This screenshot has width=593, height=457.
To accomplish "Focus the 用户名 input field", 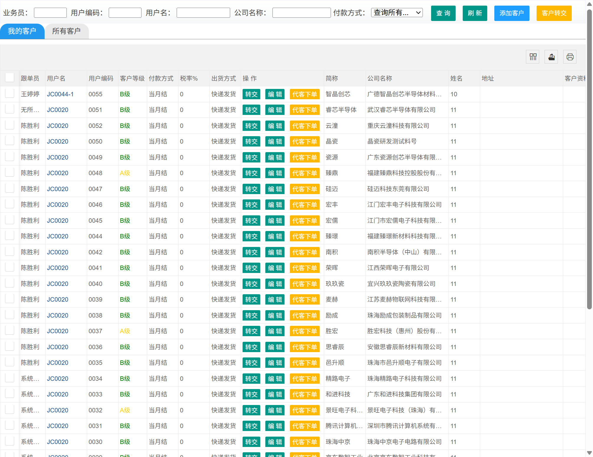I will (x=203, y=13).
